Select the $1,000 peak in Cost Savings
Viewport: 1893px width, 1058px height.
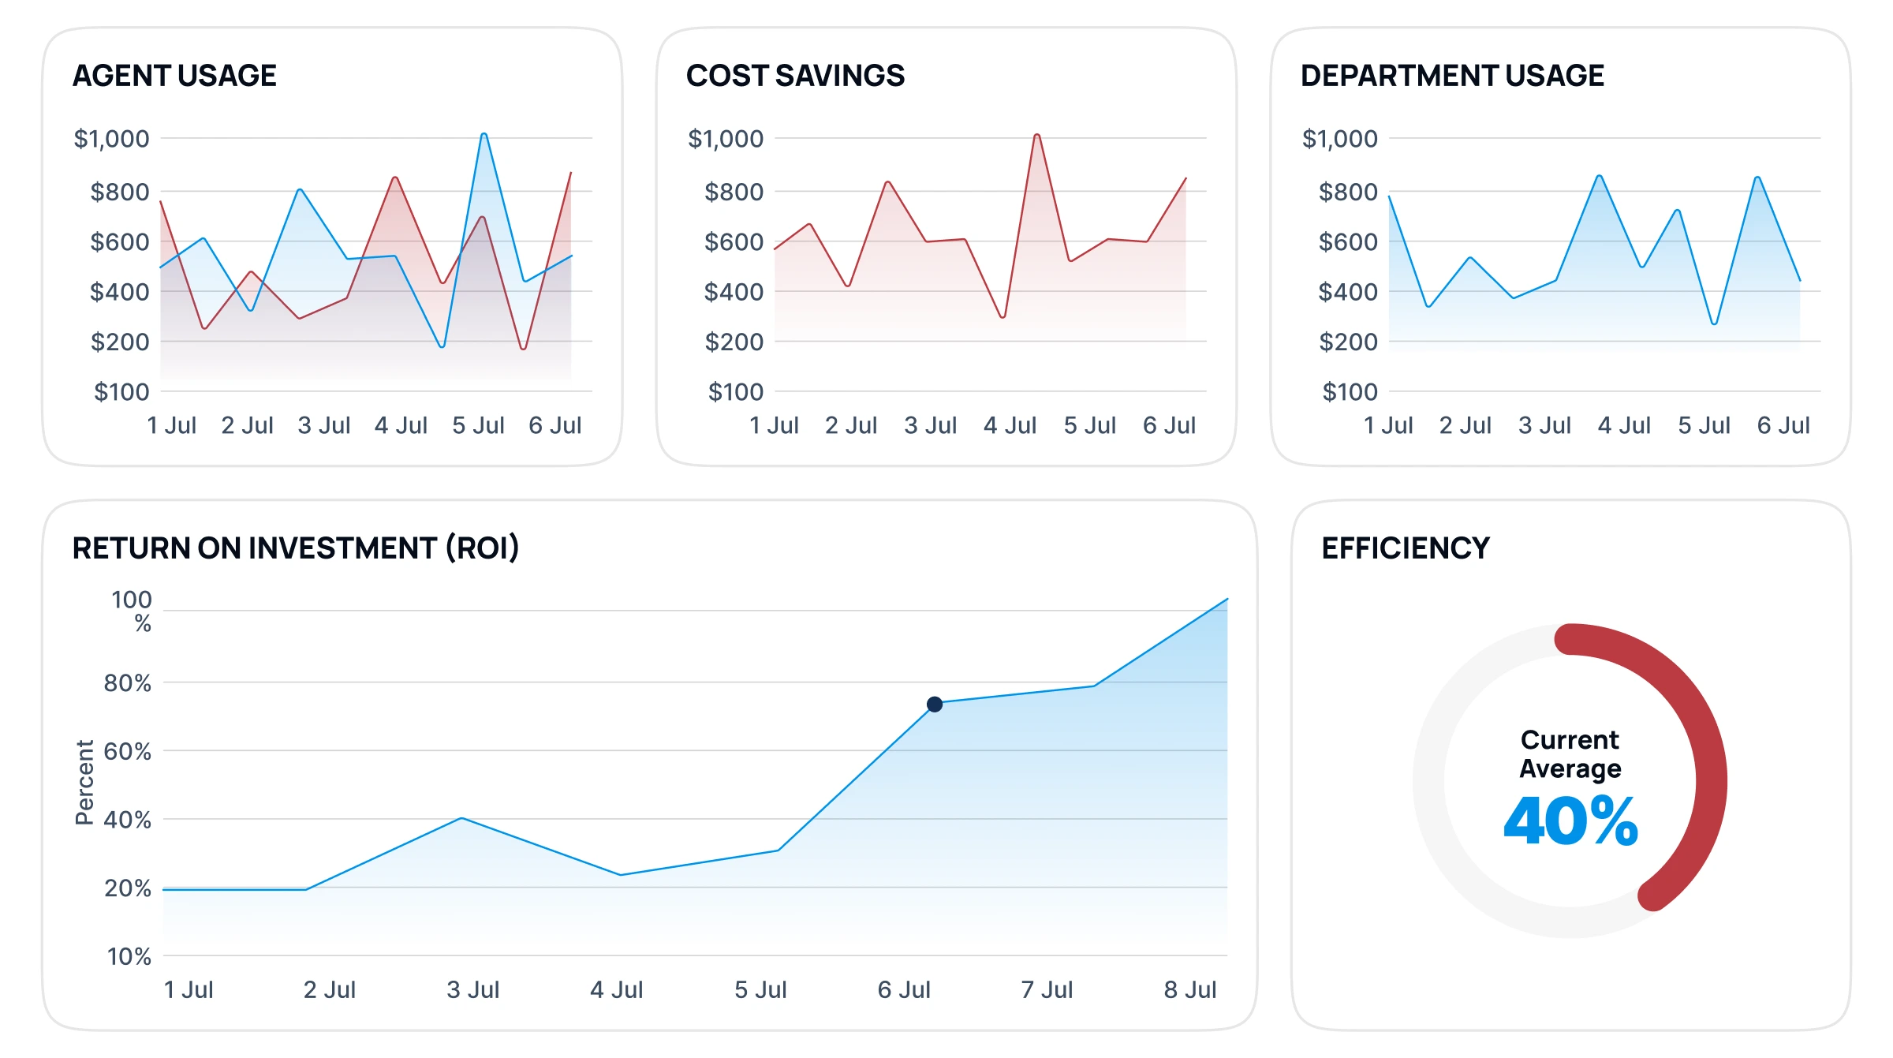1038,136
